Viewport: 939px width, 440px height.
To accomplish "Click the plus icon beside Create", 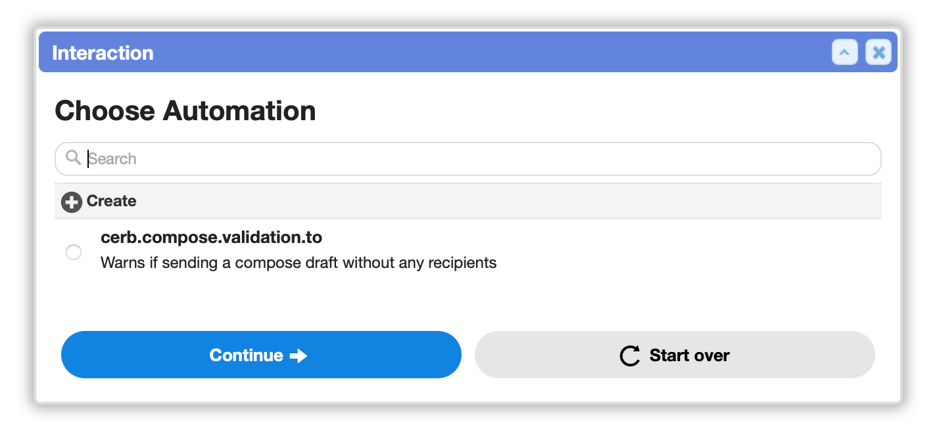I will click(71, 202).
